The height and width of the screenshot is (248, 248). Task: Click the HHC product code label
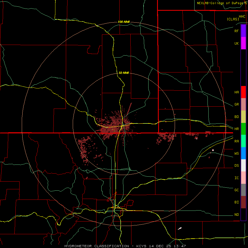point(242,17)
